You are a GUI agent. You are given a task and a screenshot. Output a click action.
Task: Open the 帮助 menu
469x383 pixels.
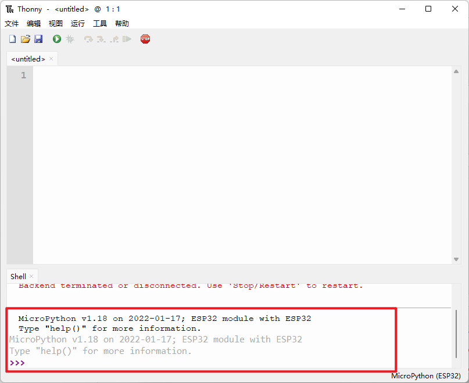tap(122, 23)
